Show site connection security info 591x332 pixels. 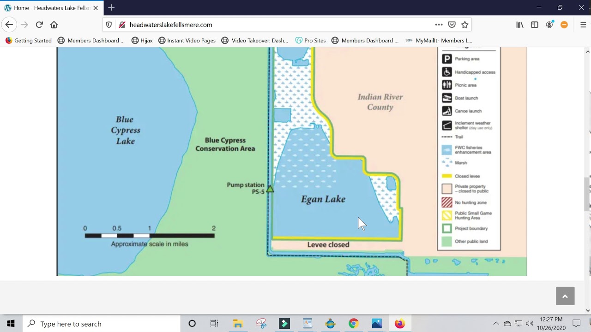(x=122, y=25)
